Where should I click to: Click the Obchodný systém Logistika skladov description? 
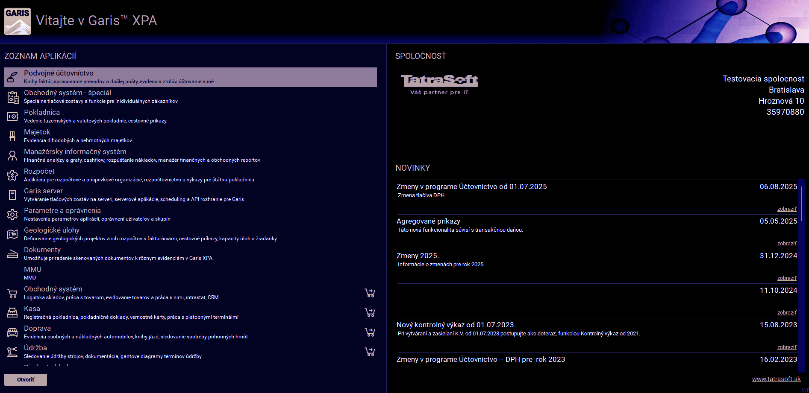pos(121,297)
